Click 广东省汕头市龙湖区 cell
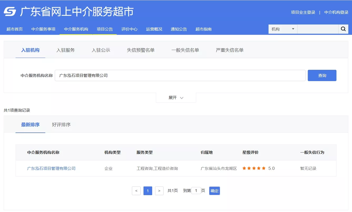Screen dimensions: 352x212 tap(219, 168)
